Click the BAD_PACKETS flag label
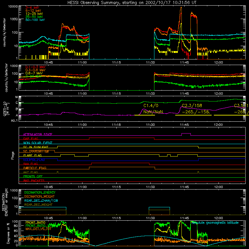The image size is (249, 249). click(x=34, y=181)
